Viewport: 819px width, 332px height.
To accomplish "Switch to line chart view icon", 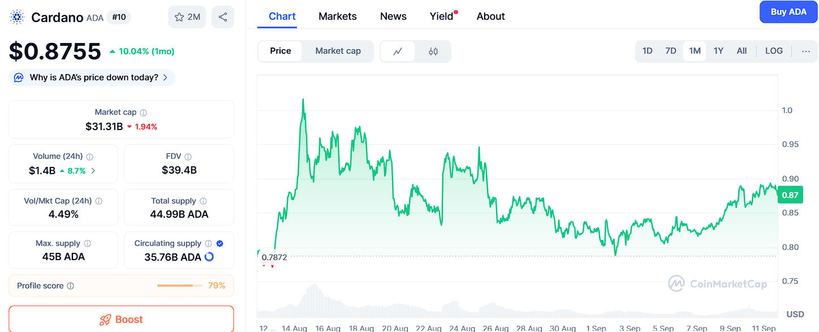I will click(x=398, y=51).
